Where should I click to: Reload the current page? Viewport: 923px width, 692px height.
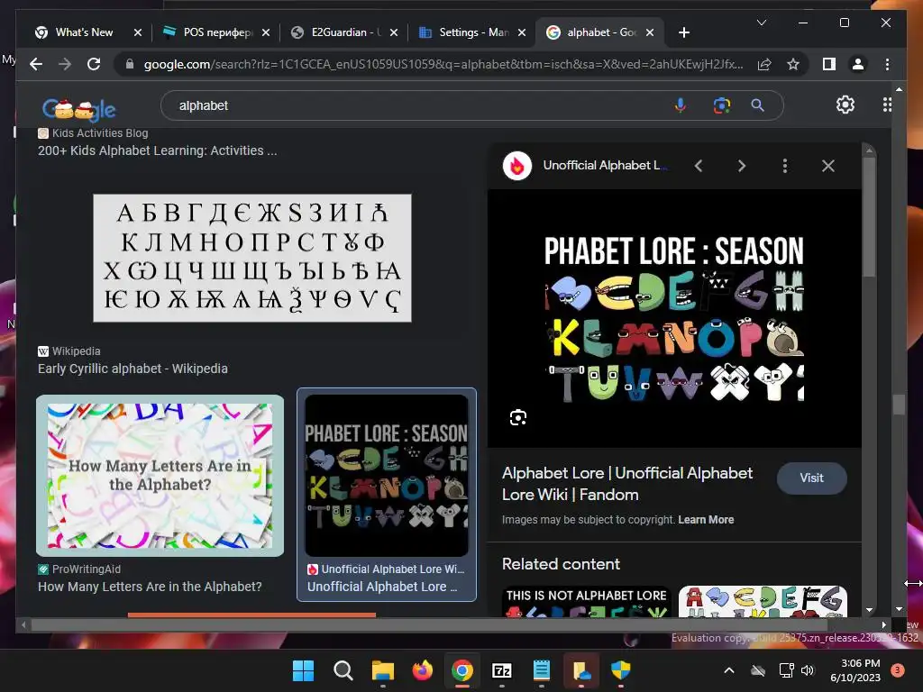(94, 64)
